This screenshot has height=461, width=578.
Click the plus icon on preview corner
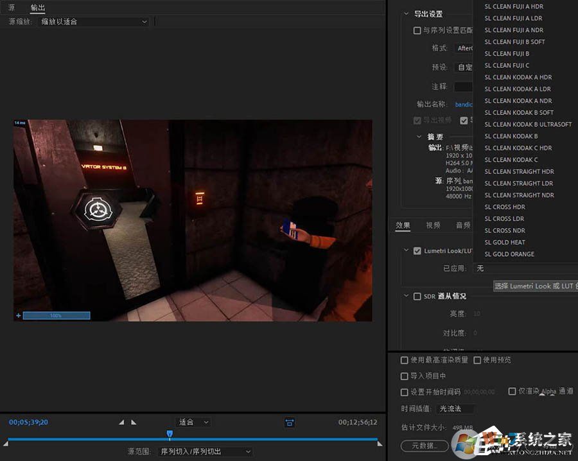pos(18,315)
